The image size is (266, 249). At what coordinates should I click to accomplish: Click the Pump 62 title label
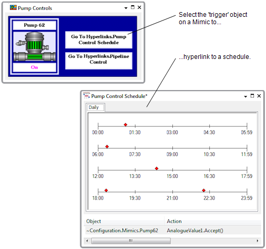point(35,25)
